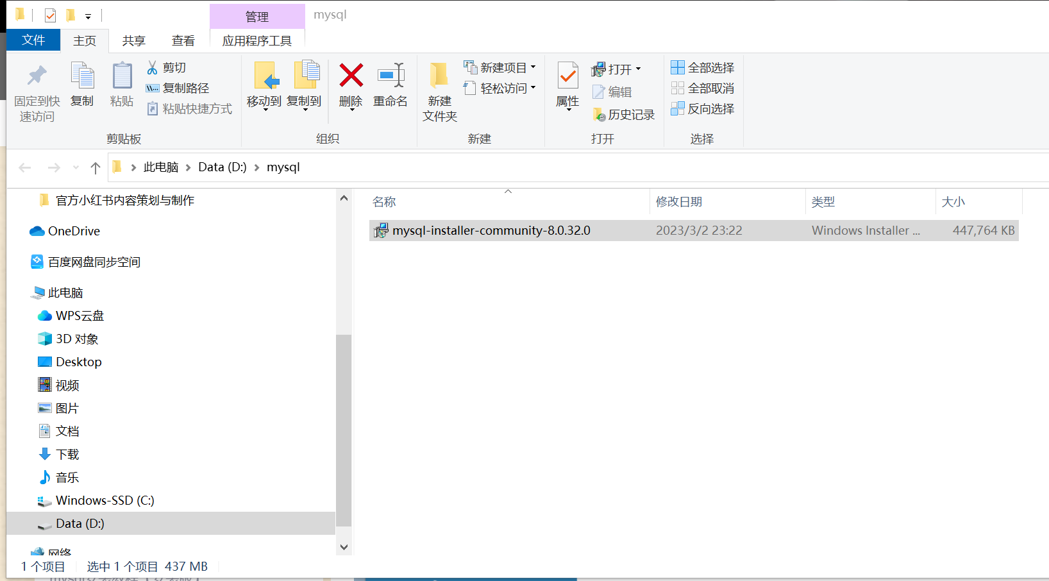Open 图片 (Pictures) in the sidebar
1049x581 pixels.
coord(67,408)
